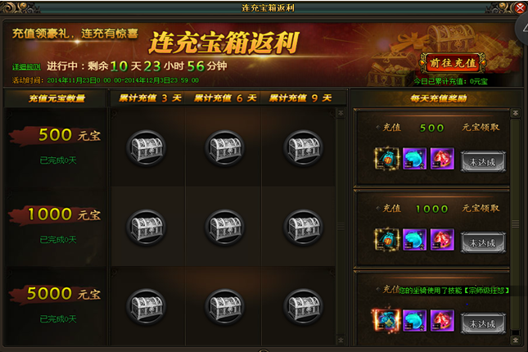Click 未达成 button in bottom reward tier
This screenshot has width=528, height=352.
click(483, 323)
